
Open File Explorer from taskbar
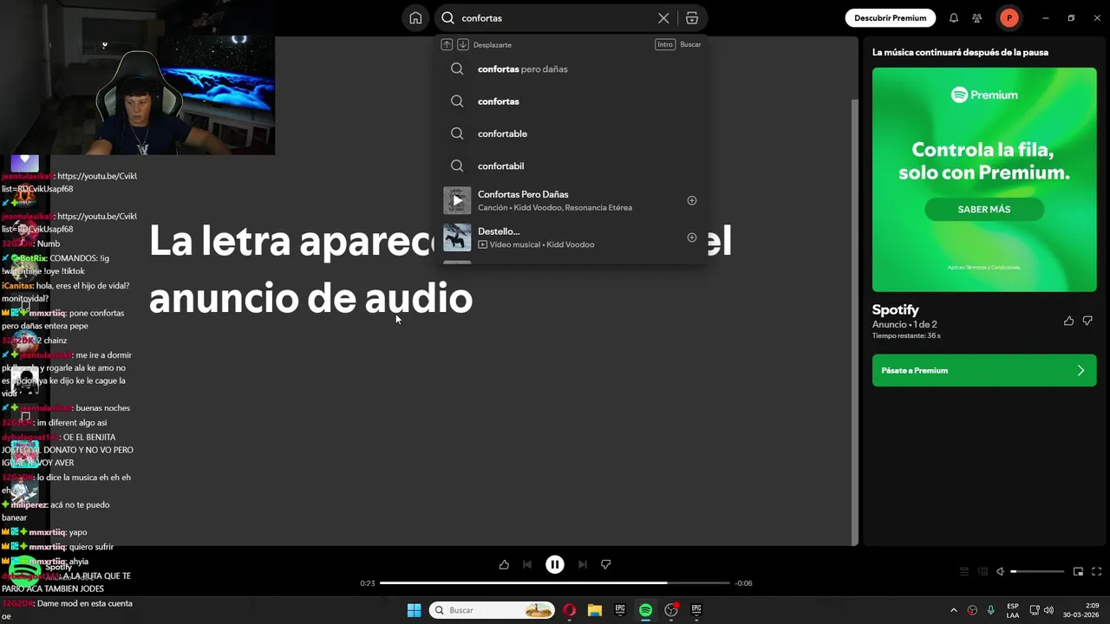point(594,610)
